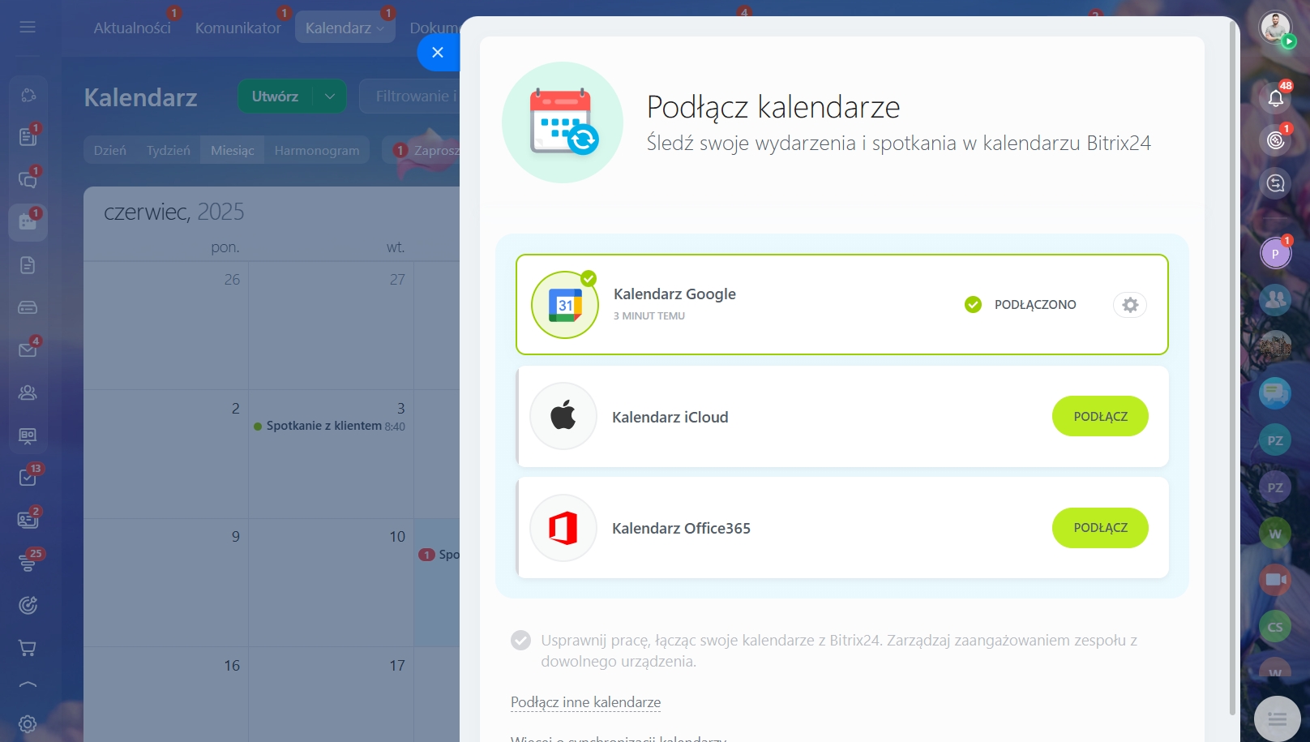The image size is (1310, 742).
Task: Connect iCloud calendar with Podłącz button
Action: pos(1100,416)
